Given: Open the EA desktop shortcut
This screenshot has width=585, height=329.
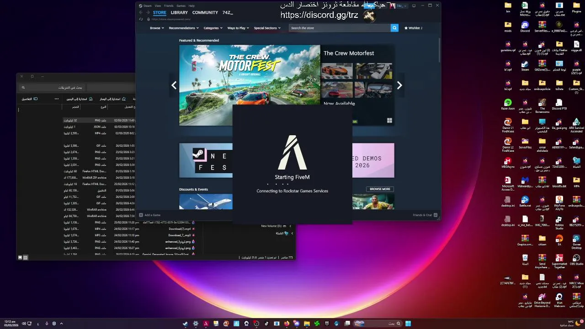Looking at the screenshot, I should 559,240.
